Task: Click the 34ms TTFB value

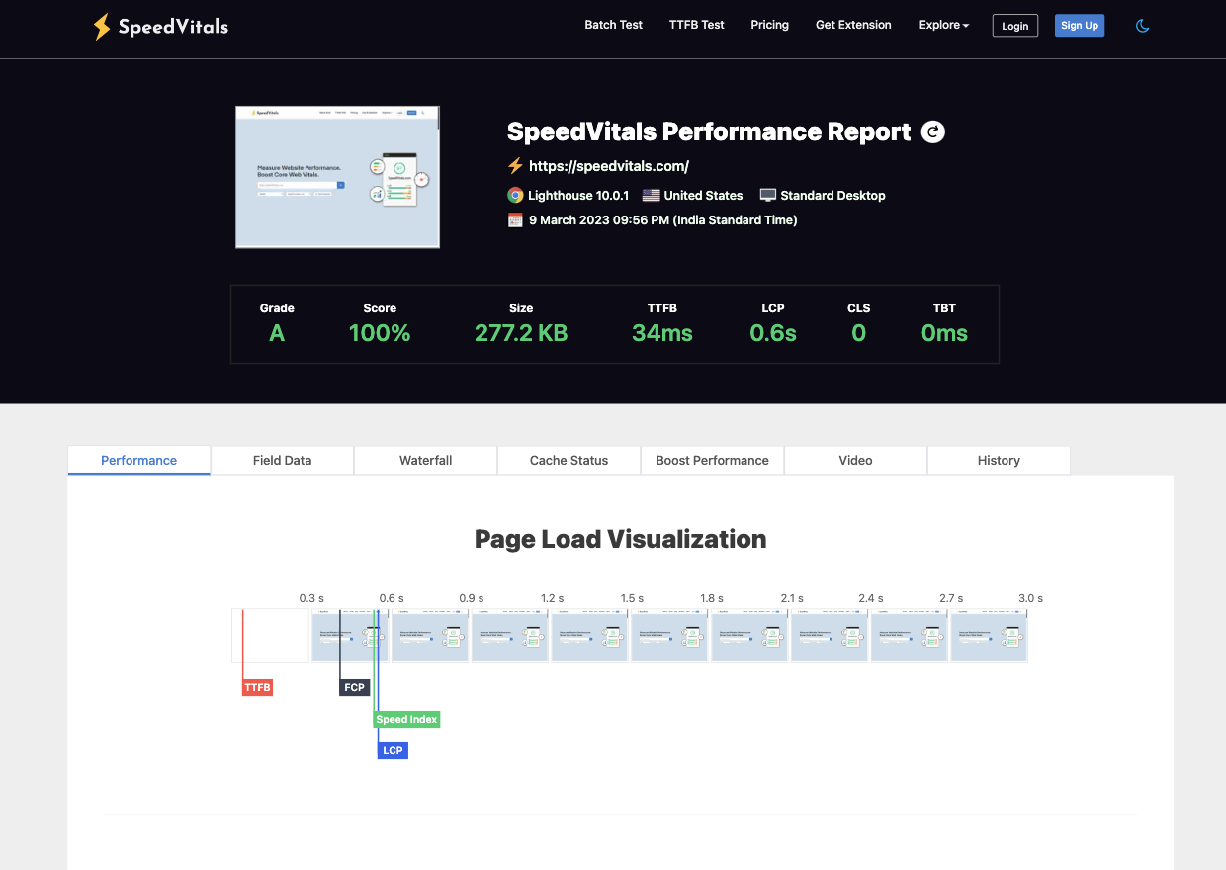Action: pos(662,333)
